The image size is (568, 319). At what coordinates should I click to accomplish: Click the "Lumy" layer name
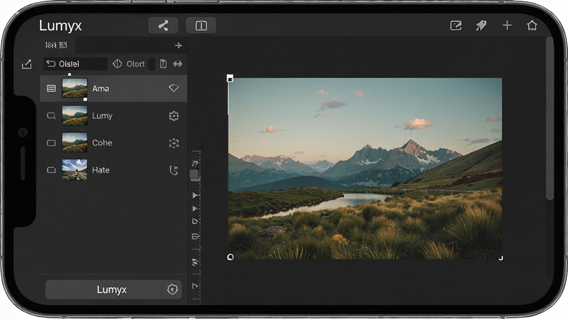click(102, 116)
